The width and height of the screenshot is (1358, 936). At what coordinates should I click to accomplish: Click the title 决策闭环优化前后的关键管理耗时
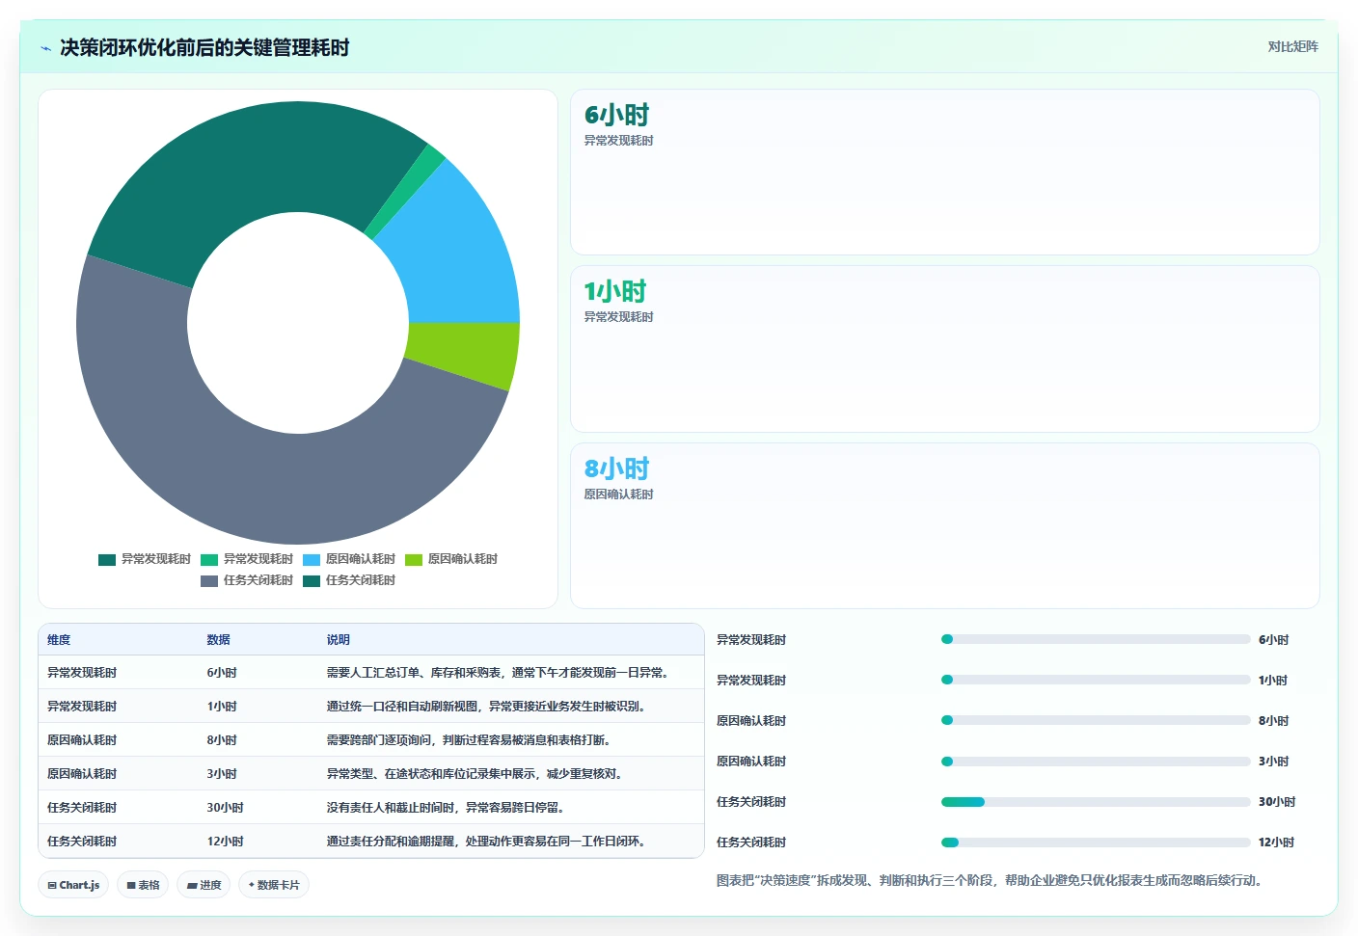point(204,47)
